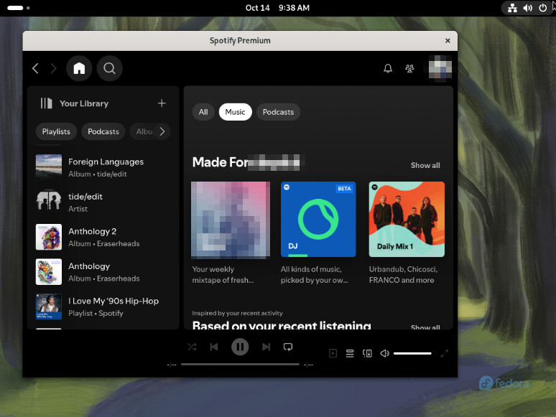Create a playlist with the plus button
The height and width of the screenshot is (417, 556).
(x=162, y=103)
